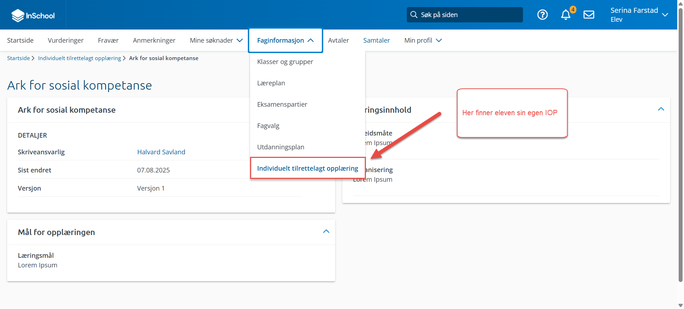Click the Startside breadcrumb link
The width and height of the screenshot is (684, 309).
19,58
